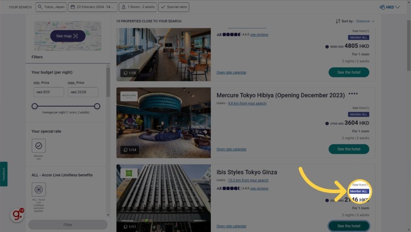Click the filters panel scrollbar down arrow
Screen dimensions: 411x232
(108, 215)
